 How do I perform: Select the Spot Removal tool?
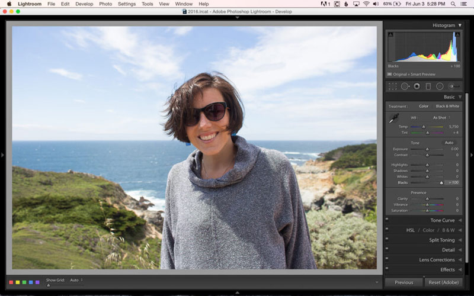coord(405,86)
